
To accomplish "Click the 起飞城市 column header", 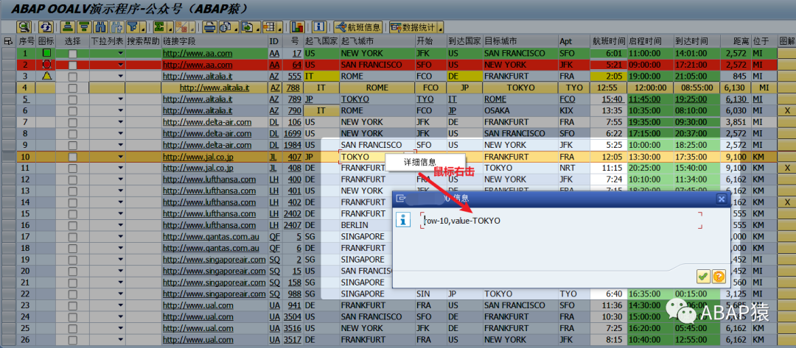I will pos(377,41).
